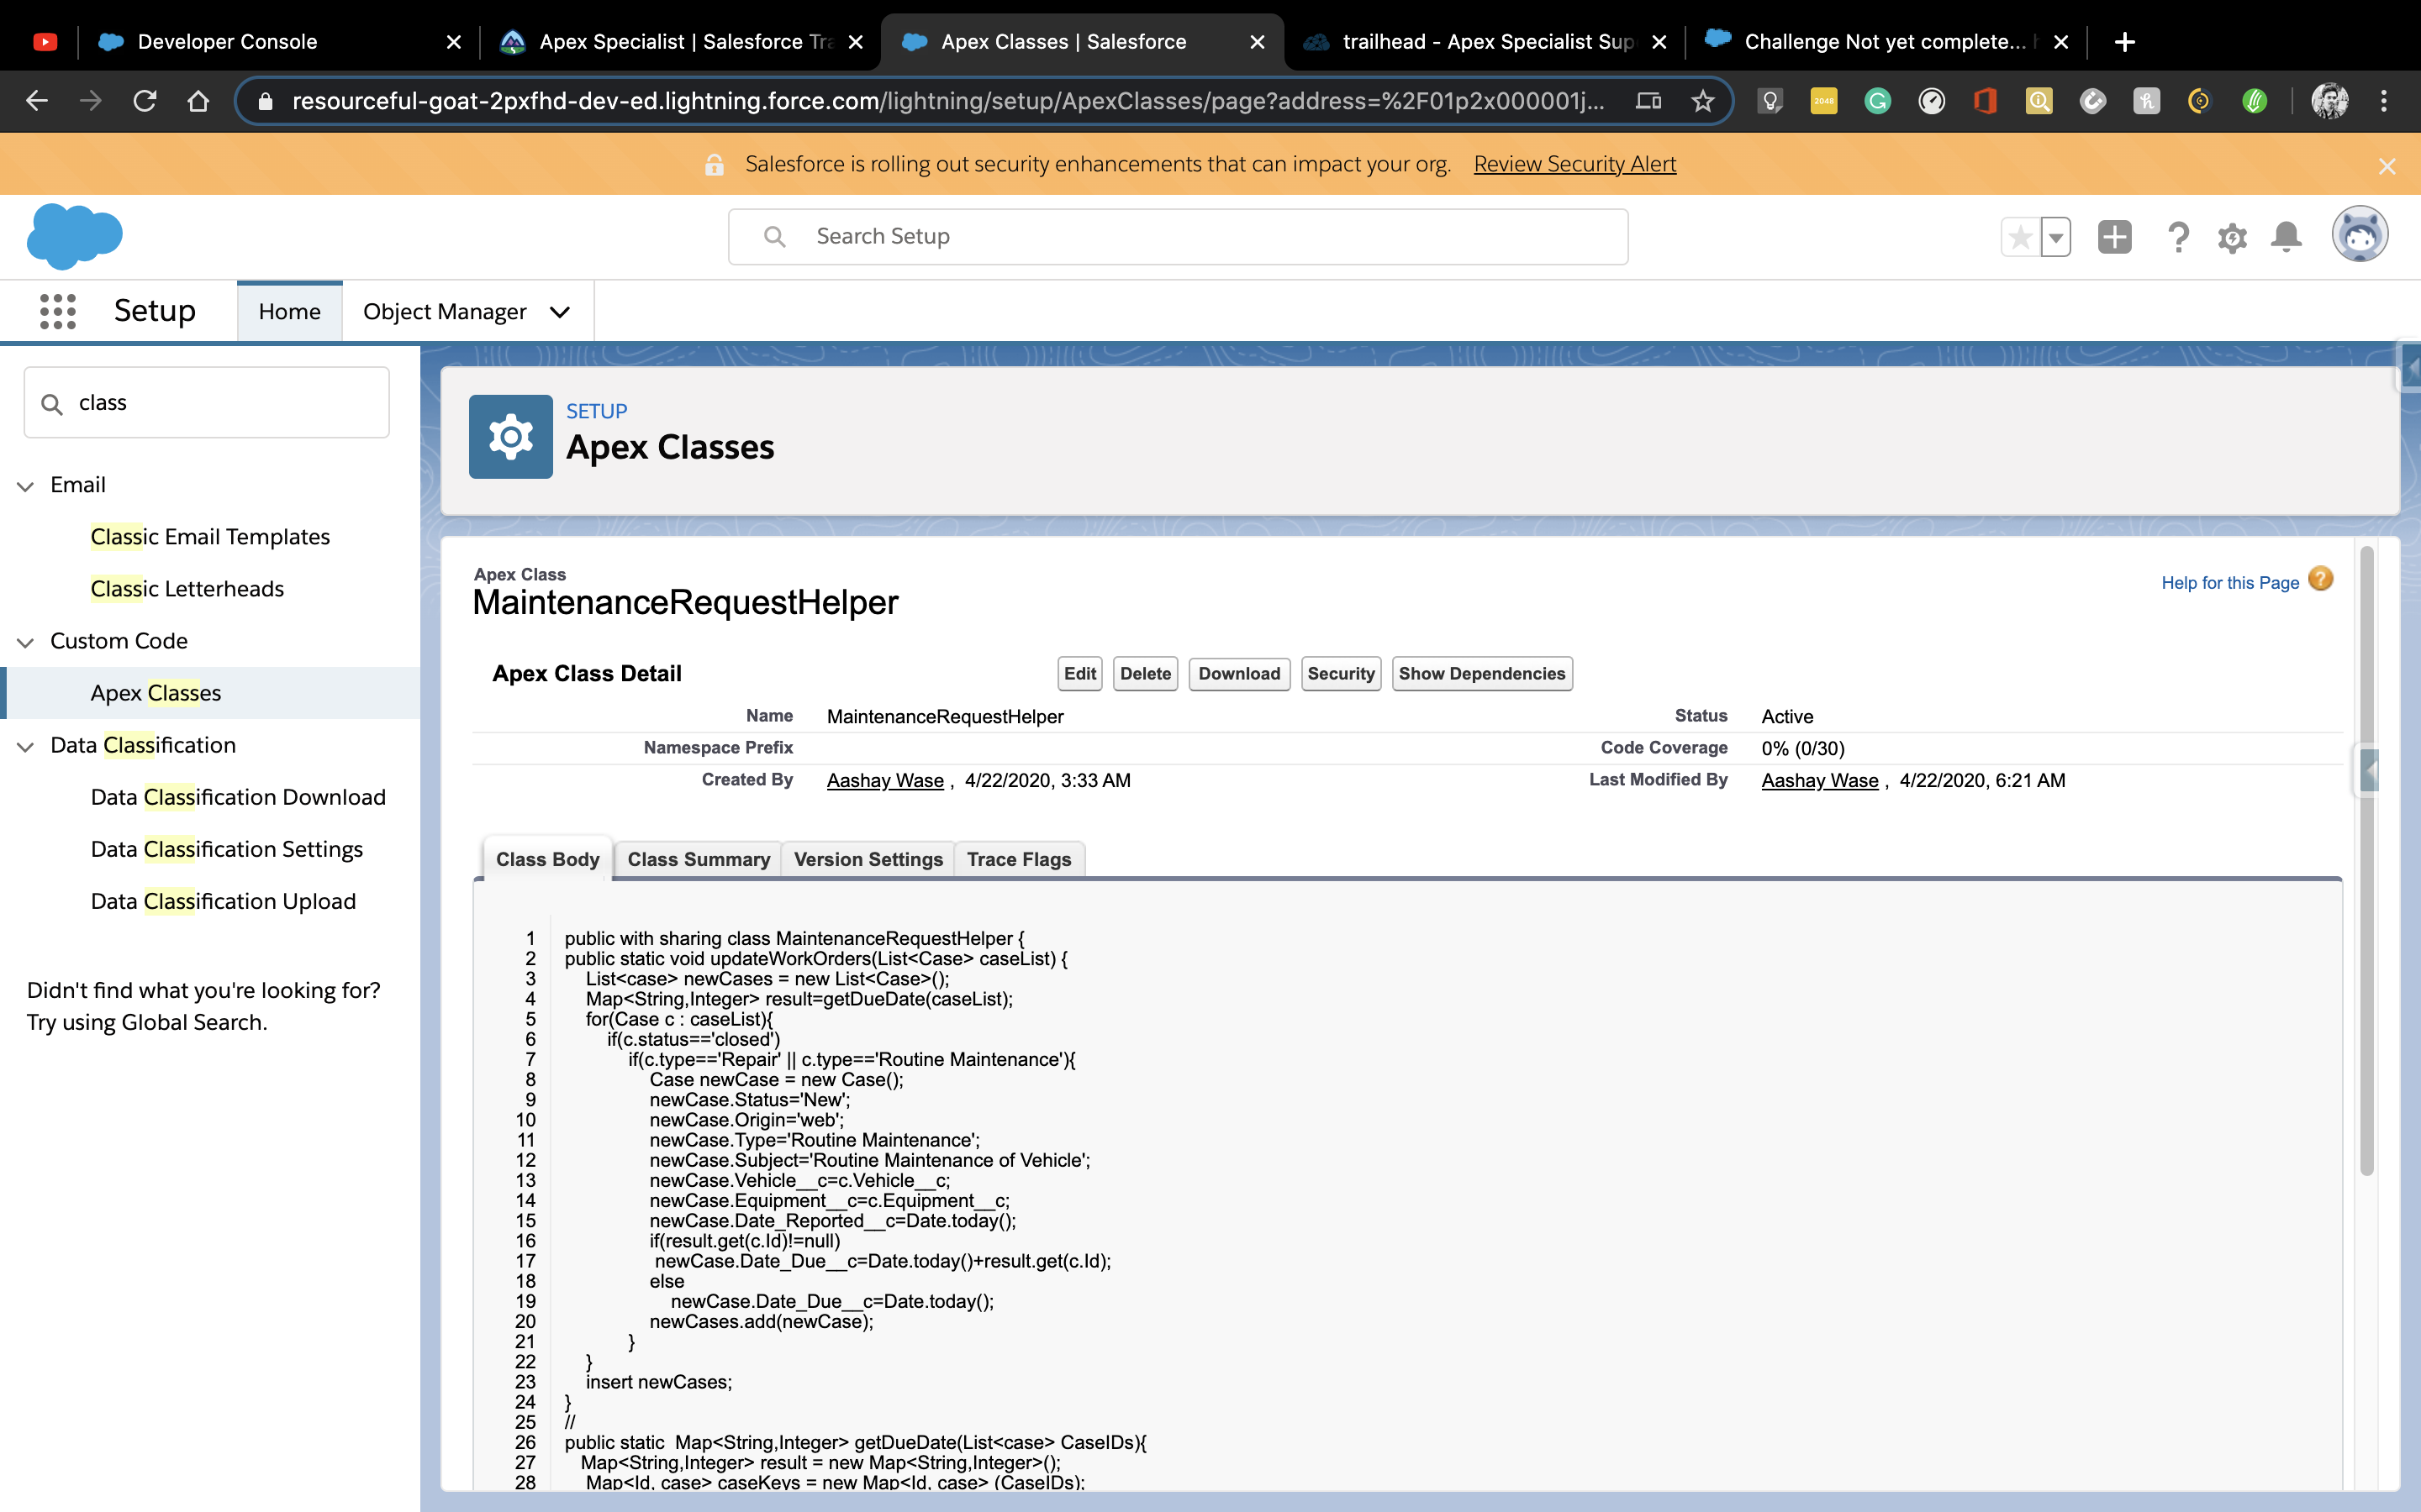Click the Edit button

[x=1079, y=674]
